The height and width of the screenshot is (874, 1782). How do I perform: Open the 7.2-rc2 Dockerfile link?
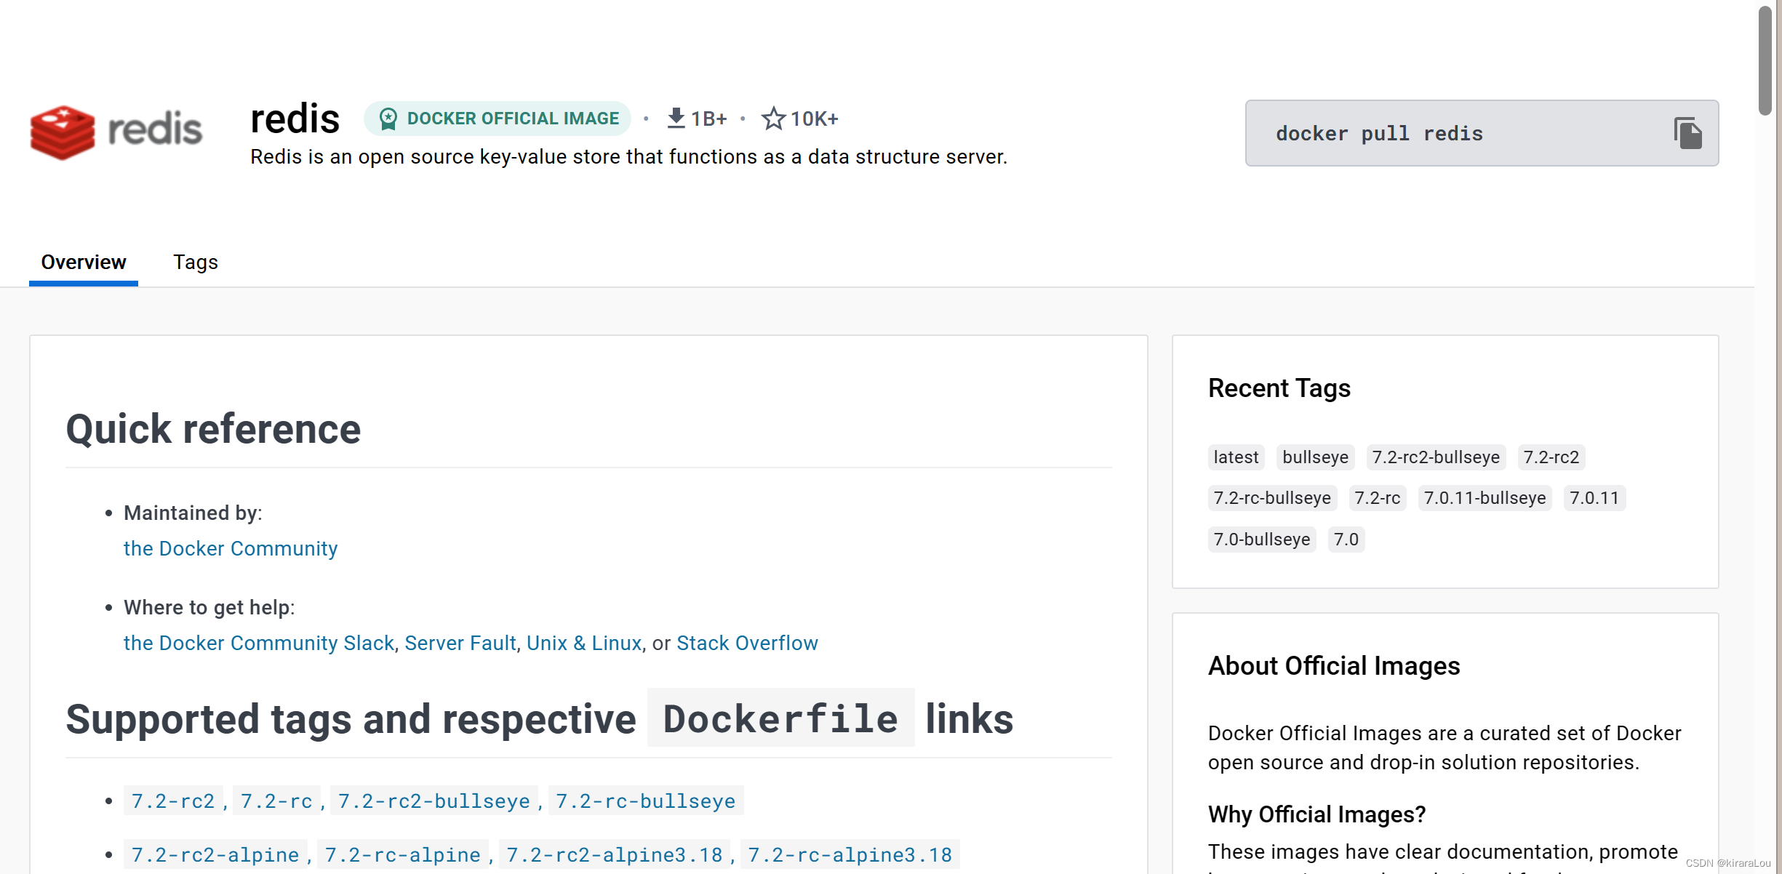click(x=173, y=801)
